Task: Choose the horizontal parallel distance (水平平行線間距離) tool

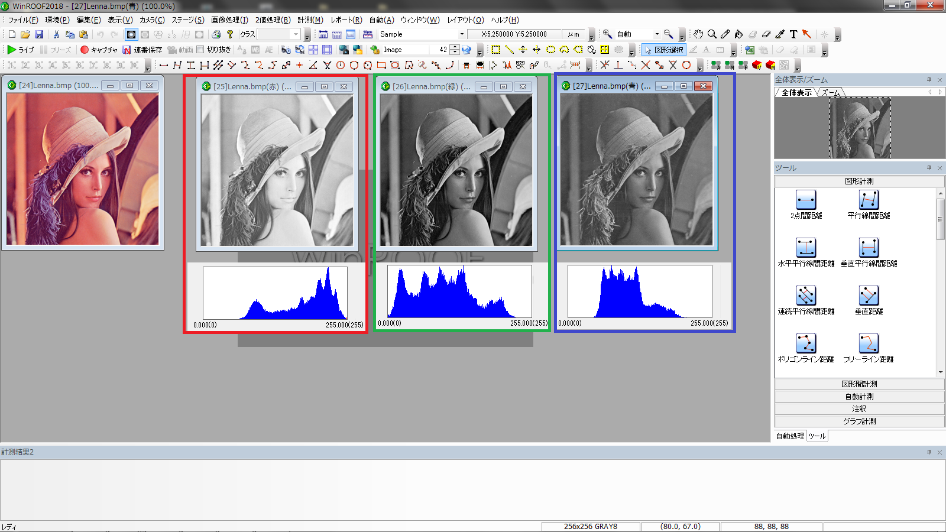Action: pyautogui.click(x=806, y=252)
